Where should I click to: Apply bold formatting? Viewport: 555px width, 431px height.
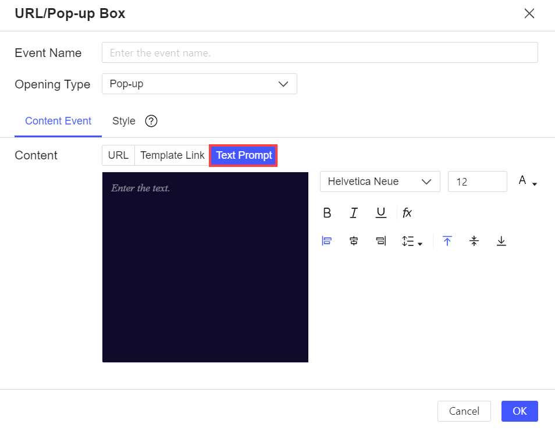pos(327,212)
